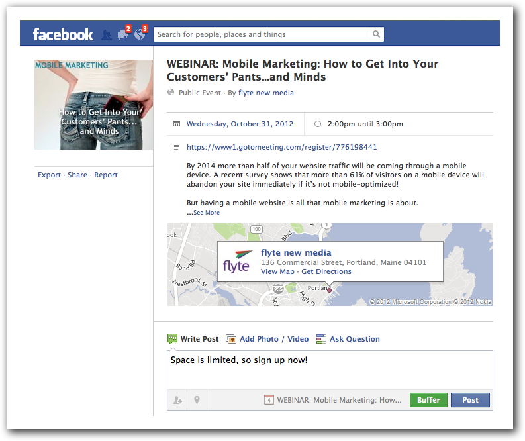The width and height of the screenshot is (525, 441).
Task: Open the friend requests icon
Action: (x=107, y=35)
